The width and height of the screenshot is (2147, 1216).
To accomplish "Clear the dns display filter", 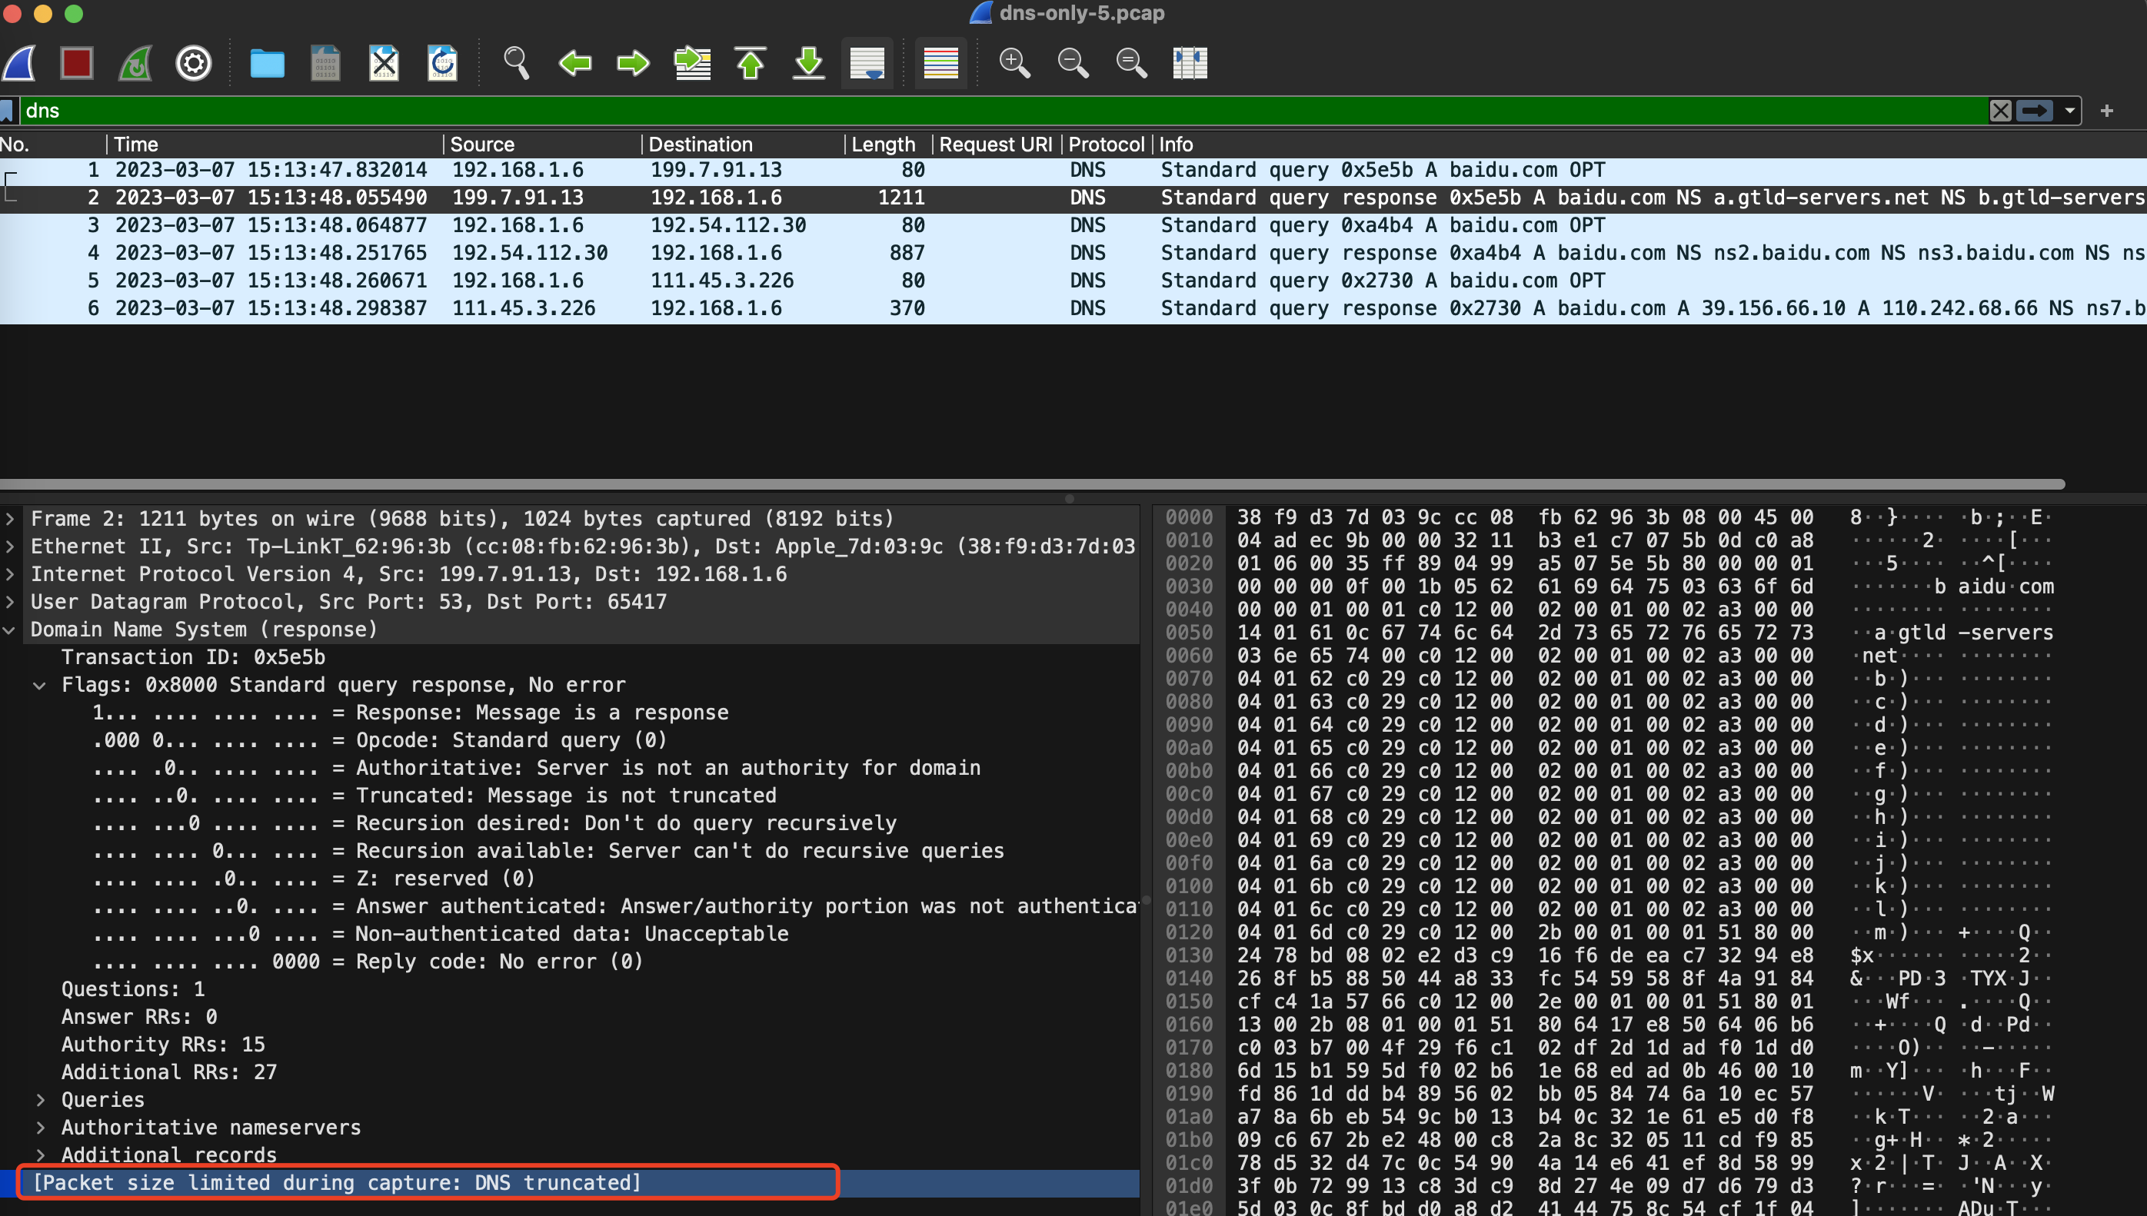I will pyautogui.click(x=2001, y=110).
